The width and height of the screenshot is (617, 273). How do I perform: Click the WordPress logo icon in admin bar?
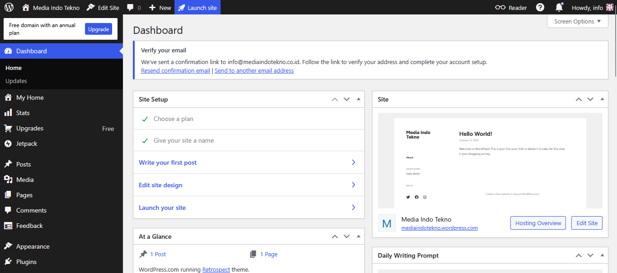point(9,7)
